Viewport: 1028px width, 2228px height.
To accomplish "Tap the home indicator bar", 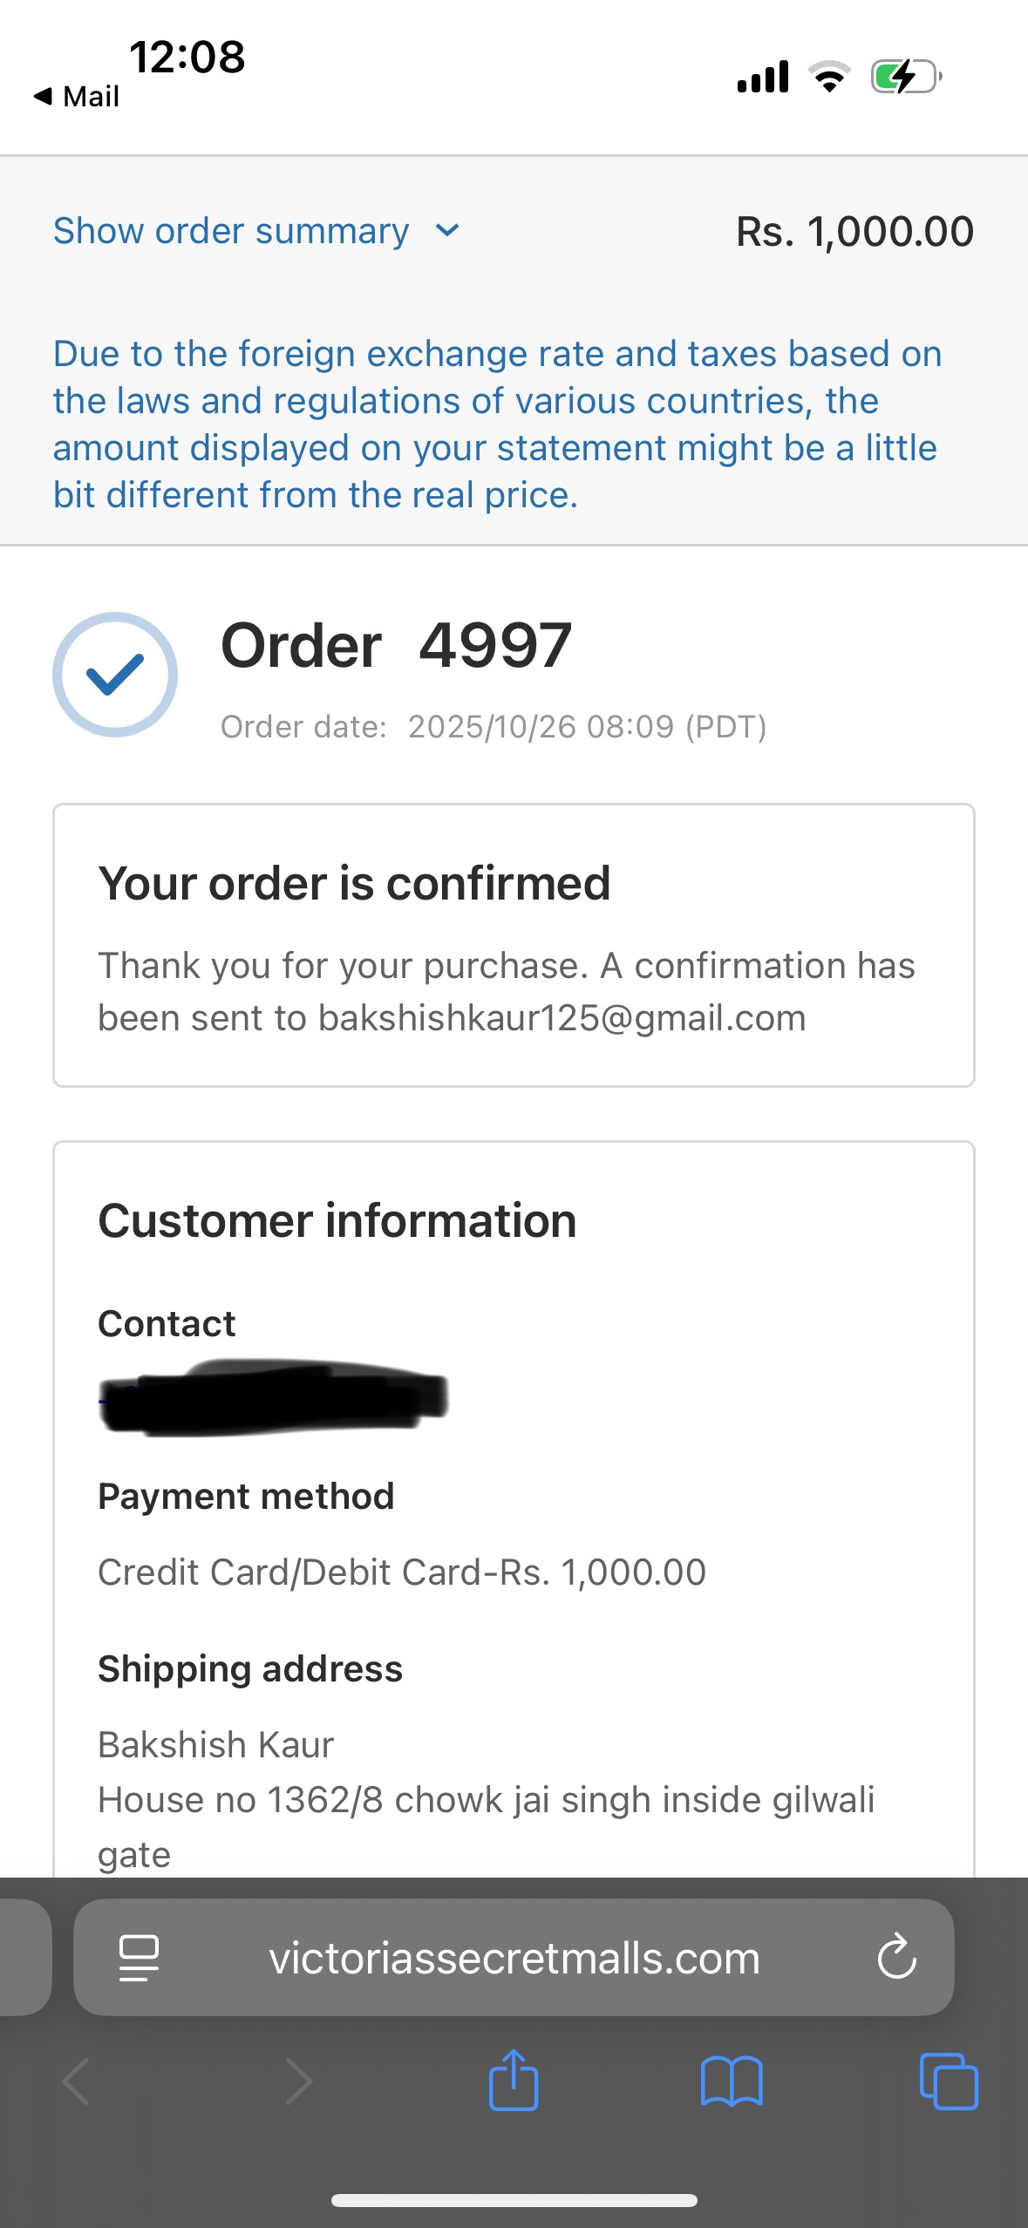I will [514, 2200].
